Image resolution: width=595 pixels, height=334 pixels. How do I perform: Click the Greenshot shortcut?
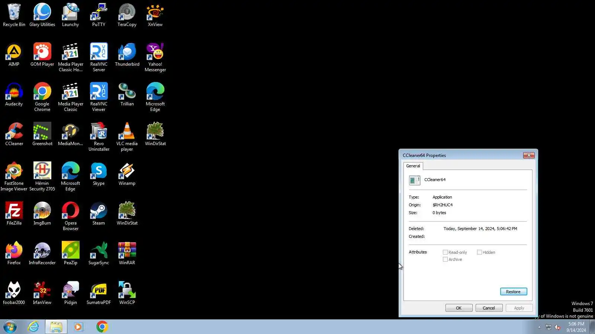click(x=42, y=135)
